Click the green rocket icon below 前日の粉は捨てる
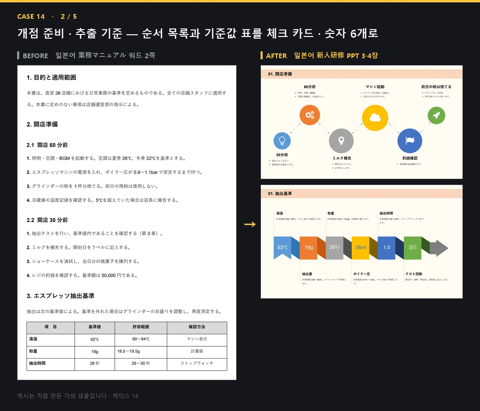The width and height of the screenshot is (480, 411). click(436, 115)
